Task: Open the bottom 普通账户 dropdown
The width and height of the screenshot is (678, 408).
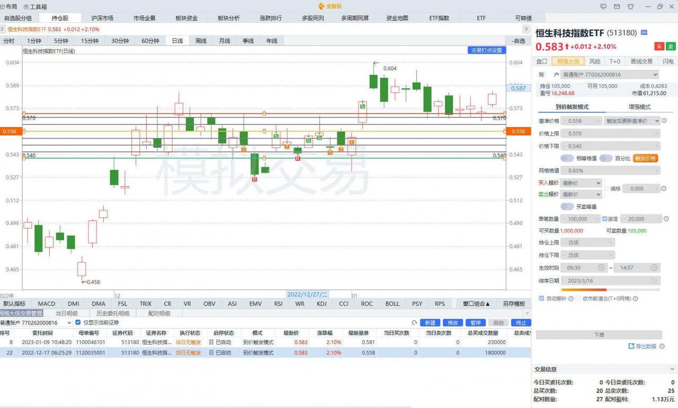Action: [x=36, y=323]
